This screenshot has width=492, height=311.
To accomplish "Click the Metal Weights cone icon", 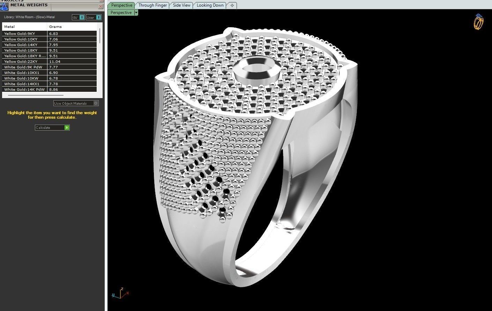I will point(4,7).
